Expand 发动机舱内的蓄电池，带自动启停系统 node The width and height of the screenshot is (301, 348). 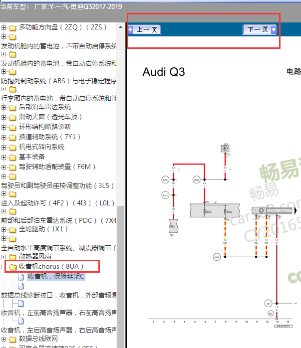3,54
